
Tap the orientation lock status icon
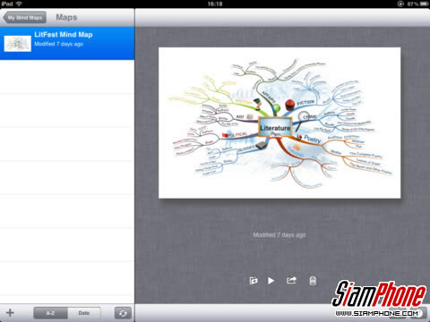[x=400, y=4]
